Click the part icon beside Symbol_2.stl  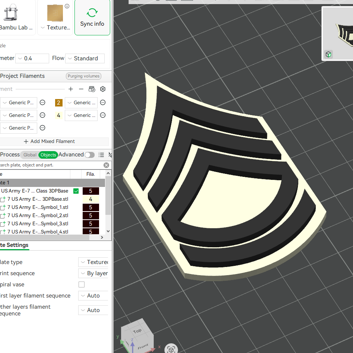pyautogui.click(x=3, y=216)
